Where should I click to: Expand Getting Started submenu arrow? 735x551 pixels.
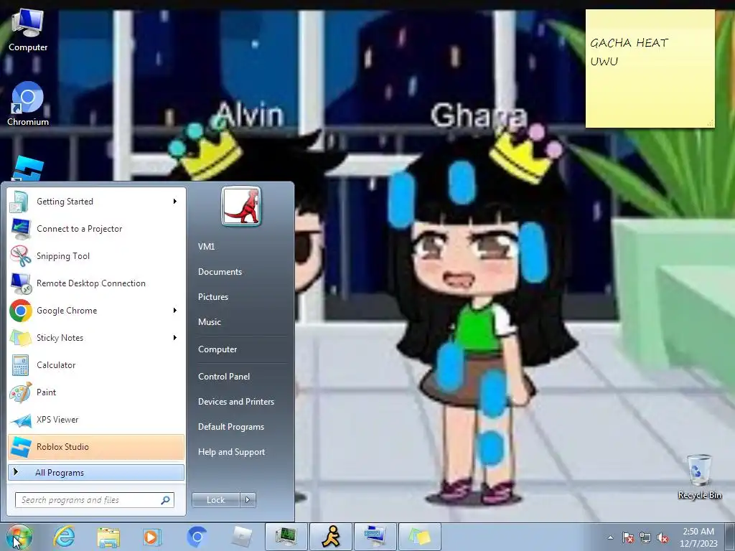[175, 202]
